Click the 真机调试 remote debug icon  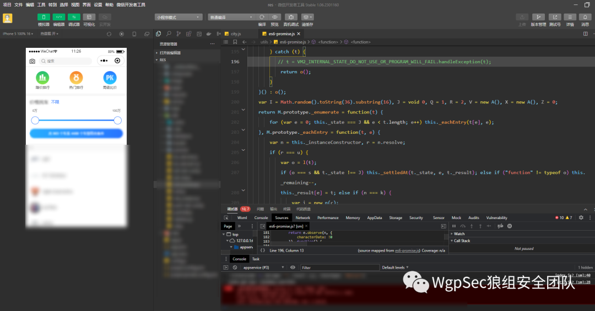pos(291,17)
